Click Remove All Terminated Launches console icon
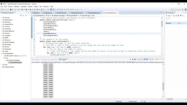The height and width of the screenshot is (105, 187). click(x=135, y=59)
